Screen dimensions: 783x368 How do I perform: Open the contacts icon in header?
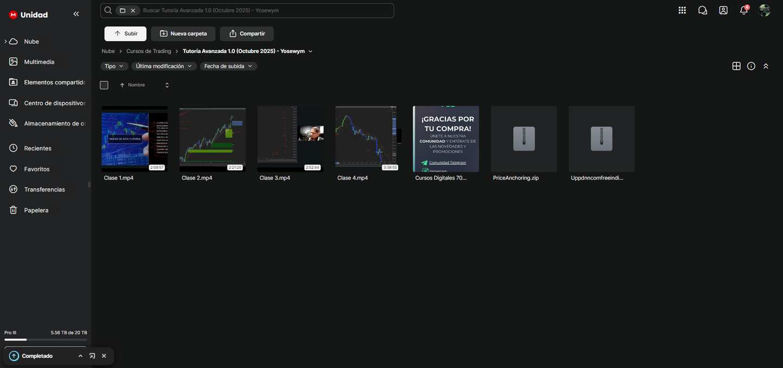coord(723,10)
